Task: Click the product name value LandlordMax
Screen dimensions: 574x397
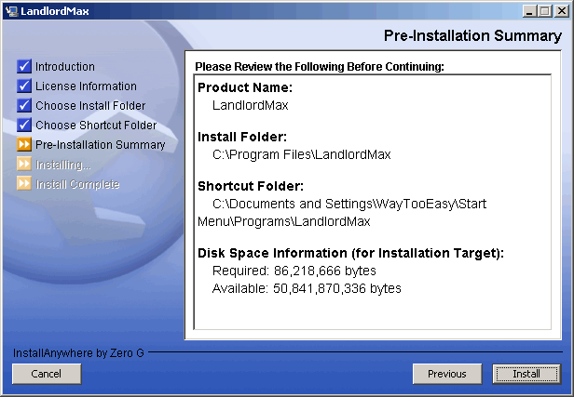Action: pyautogui.click(x=251, y=105)
